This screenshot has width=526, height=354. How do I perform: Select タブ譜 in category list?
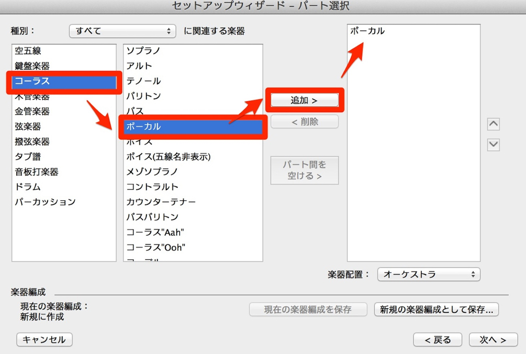(64, 157)
